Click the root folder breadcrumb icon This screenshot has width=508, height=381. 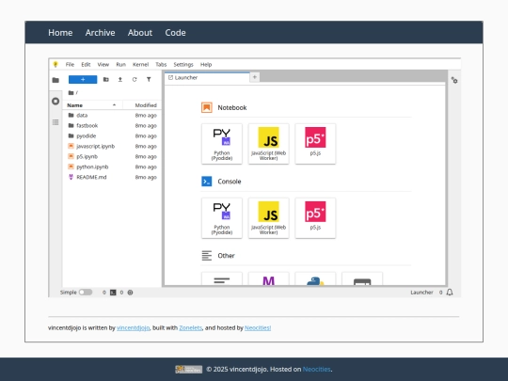click(x=71, y=92)
